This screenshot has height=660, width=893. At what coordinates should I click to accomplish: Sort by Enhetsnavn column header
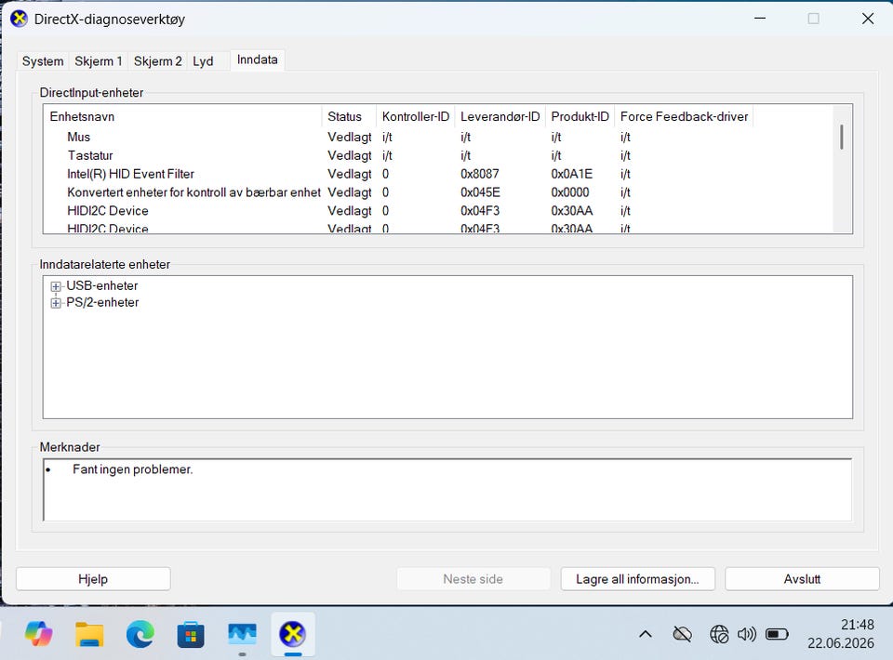pyautogui.click(x=183, y=116)
